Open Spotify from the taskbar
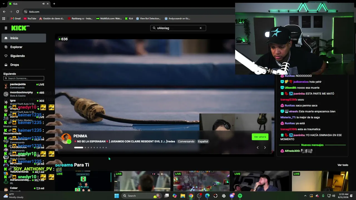 (240, 196)
